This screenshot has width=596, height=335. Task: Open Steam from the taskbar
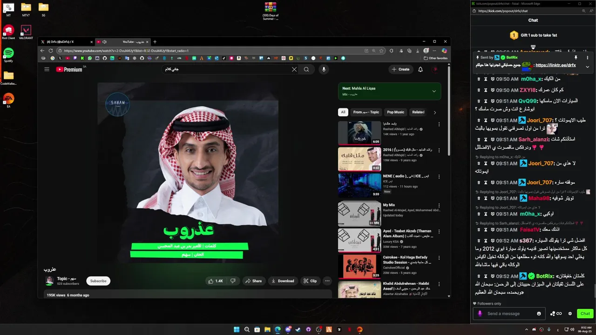tap(298, 329)
